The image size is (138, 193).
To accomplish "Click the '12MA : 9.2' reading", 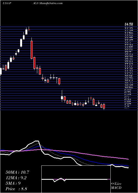I will [16, 178].
